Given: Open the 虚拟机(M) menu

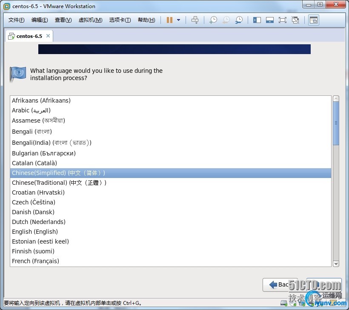Looking at the screenshot, I should [x=90, y=20].
